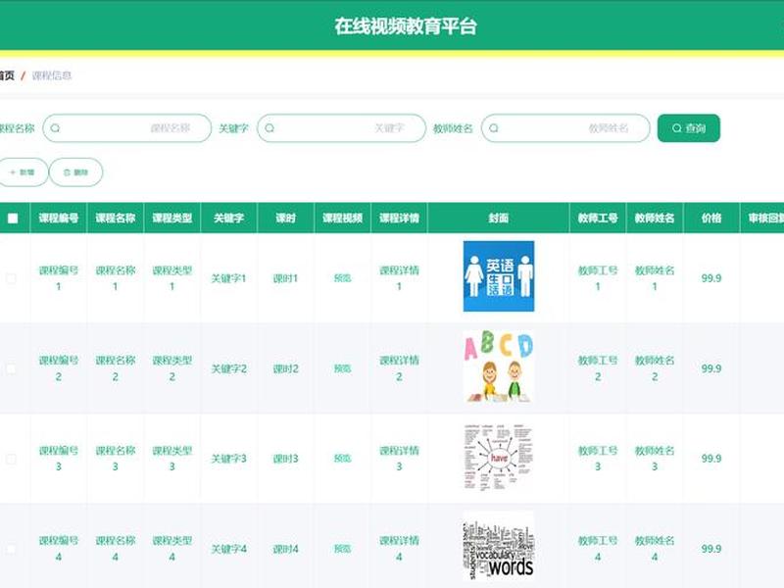Image resolution: width=784 pixels, height=588 pixels.
Task: Toggle the select-all checkbox in table header
Action: tap(13, 218)
